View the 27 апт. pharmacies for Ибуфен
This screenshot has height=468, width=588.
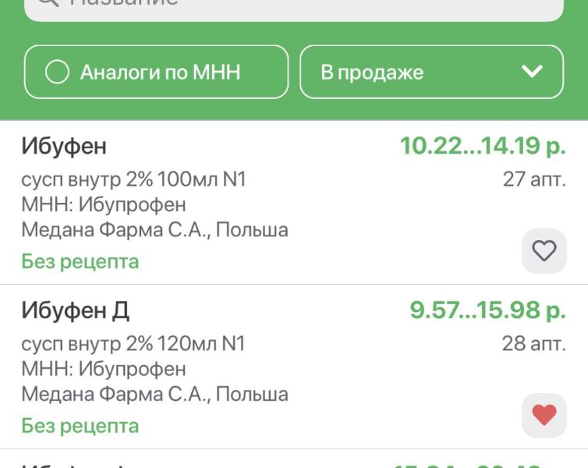point(534,179)
